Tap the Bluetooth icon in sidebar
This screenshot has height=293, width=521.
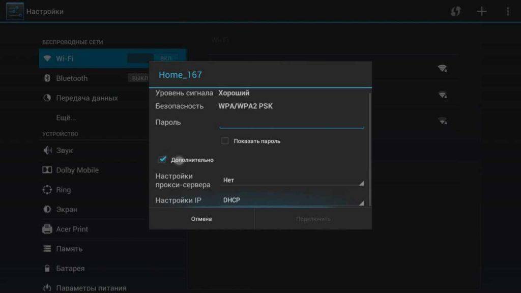click(47, 78)
